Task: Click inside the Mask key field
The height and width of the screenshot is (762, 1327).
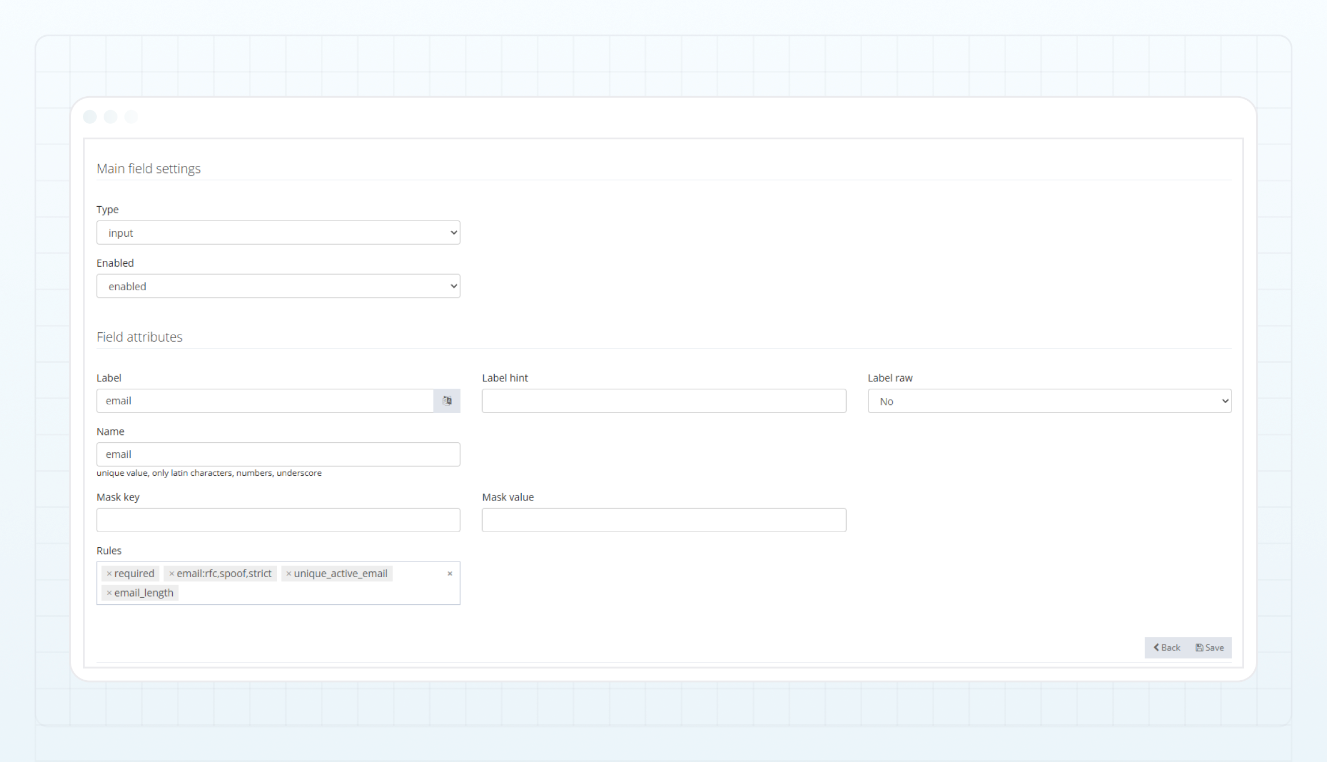Action: coord(278,520)
